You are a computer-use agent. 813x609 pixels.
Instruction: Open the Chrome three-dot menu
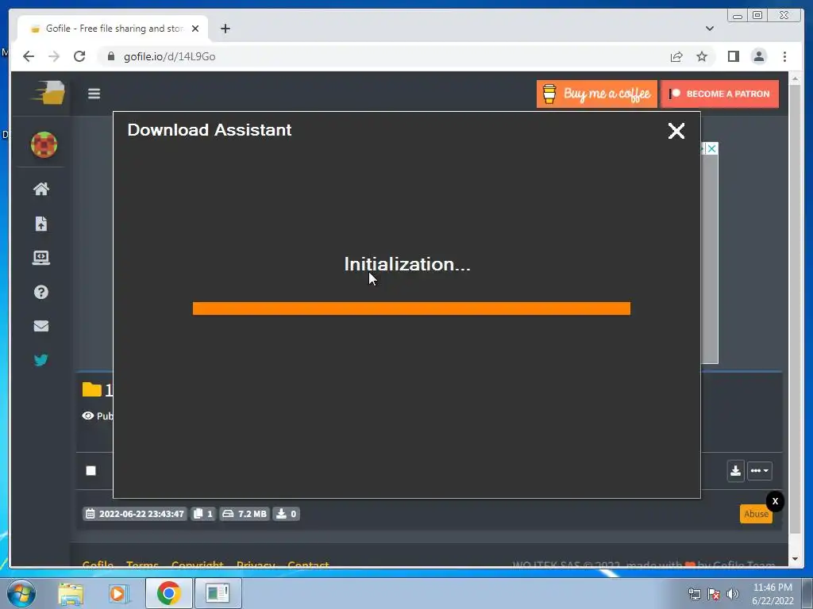784,56
